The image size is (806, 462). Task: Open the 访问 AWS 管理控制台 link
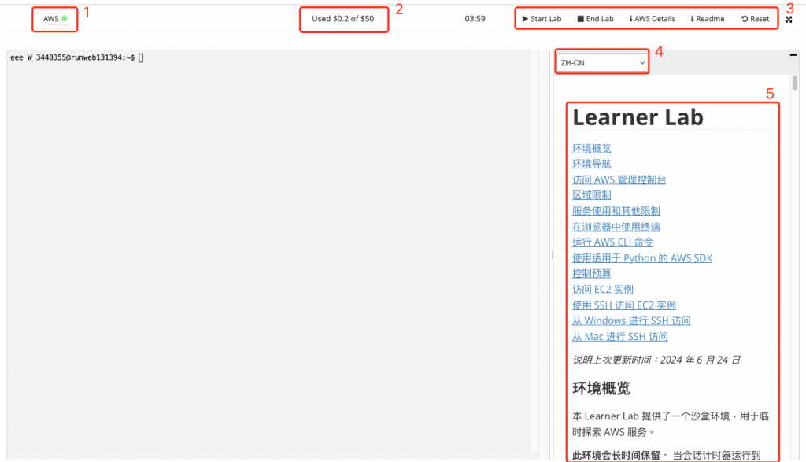[619, 180]
